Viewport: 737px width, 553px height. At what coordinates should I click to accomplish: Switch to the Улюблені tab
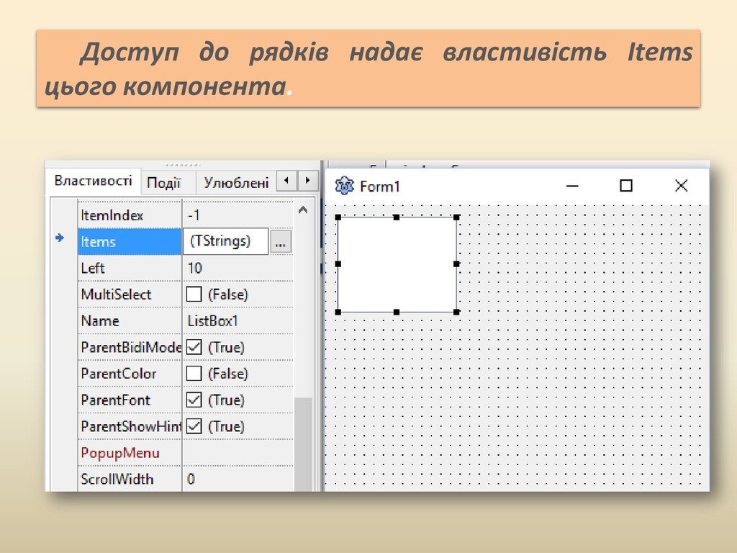(236, 183)
